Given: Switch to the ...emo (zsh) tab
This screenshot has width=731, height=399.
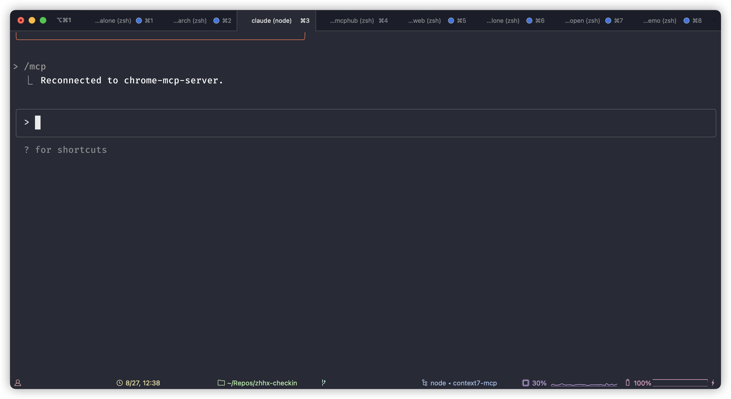Looking at the screenshot, I should pyautogui.click(x=659, y=21).
